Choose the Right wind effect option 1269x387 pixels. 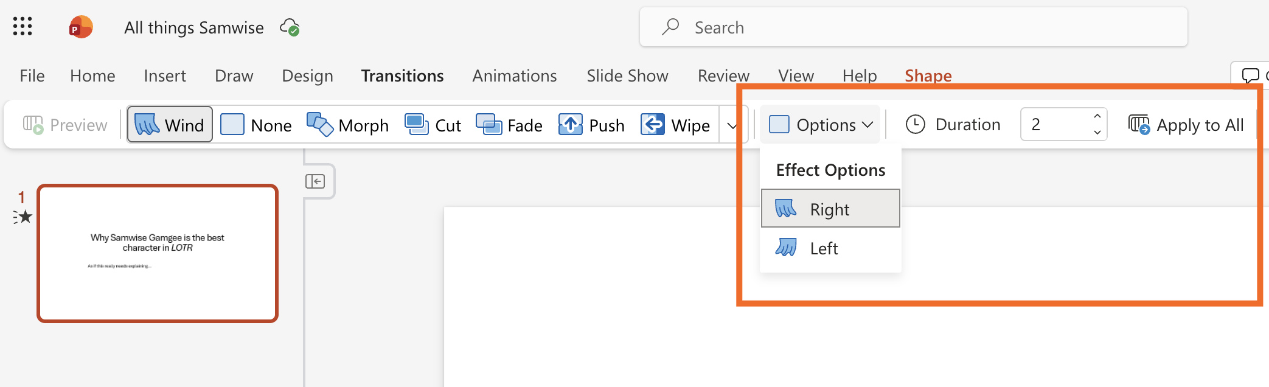click(830, 209)
